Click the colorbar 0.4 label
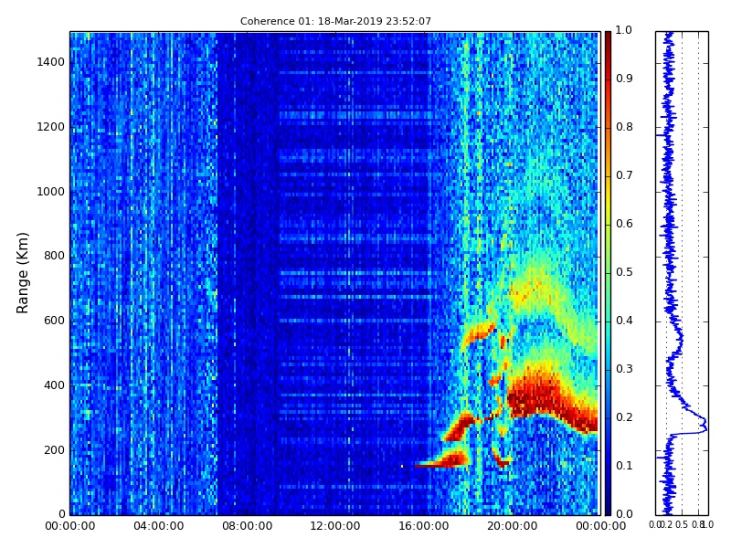731x548 pixels. pyautogui.click(x=624, y=321)
